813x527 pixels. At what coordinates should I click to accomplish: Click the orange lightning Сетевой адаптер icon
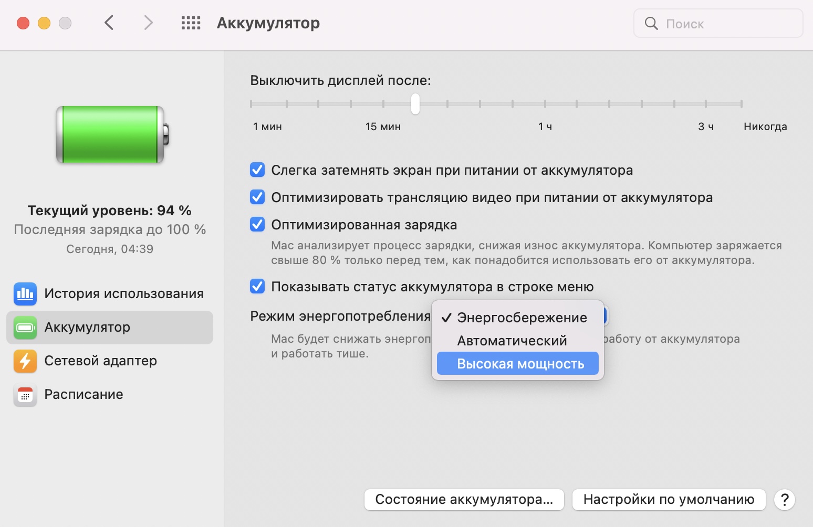pos(25,361)
